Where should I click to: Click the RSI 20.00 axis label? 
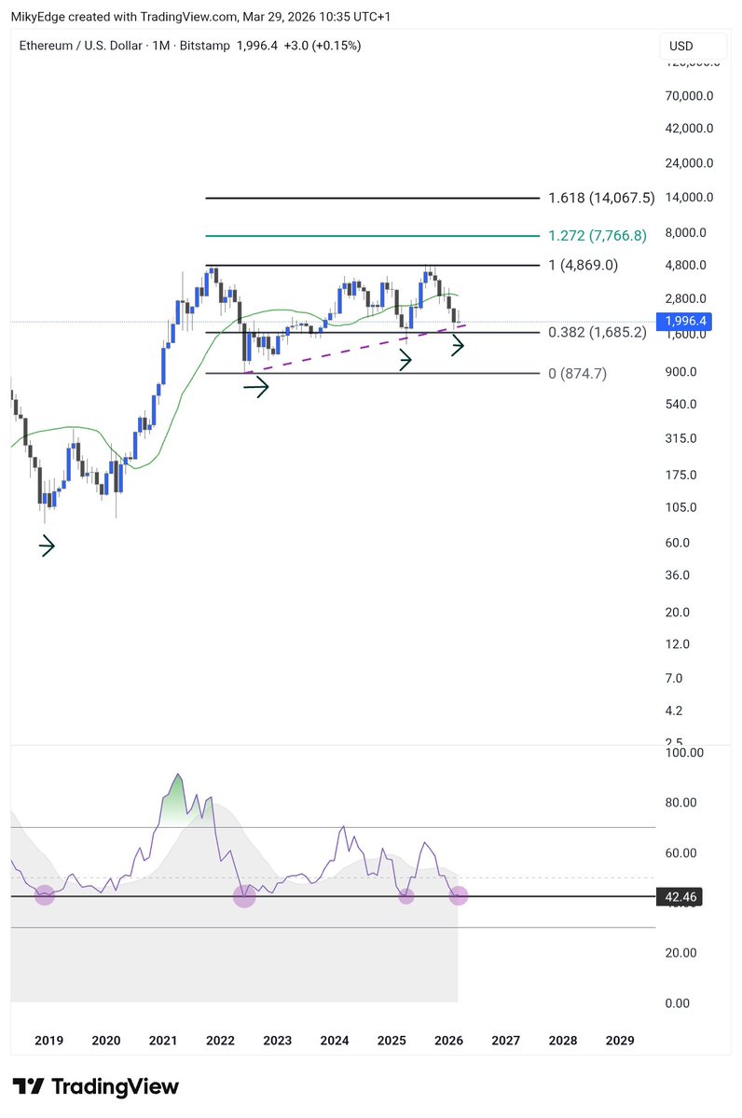pyautogui.click(x=680, y=953)
